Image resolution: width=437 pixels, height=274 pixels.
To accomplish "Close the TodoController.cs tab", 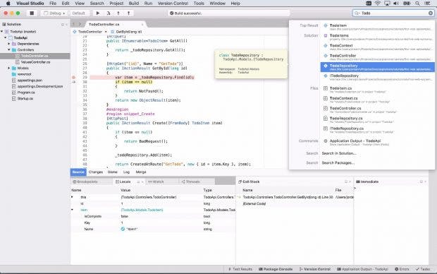I will pyautogui.click(x=142, y=25).
